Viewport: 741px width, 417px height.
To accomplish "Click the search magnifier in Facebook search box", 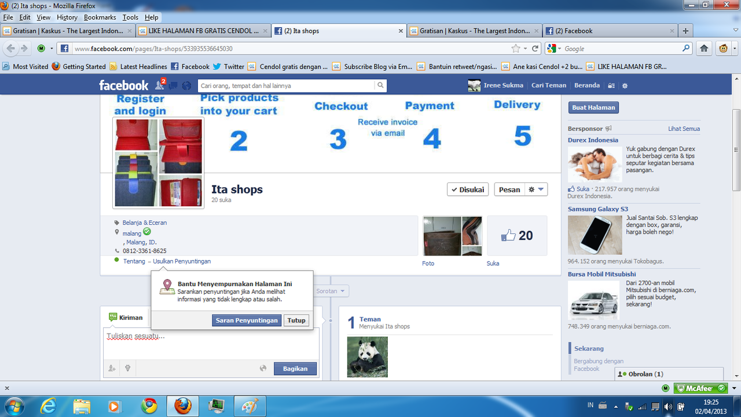I will (x=380, y=86).
